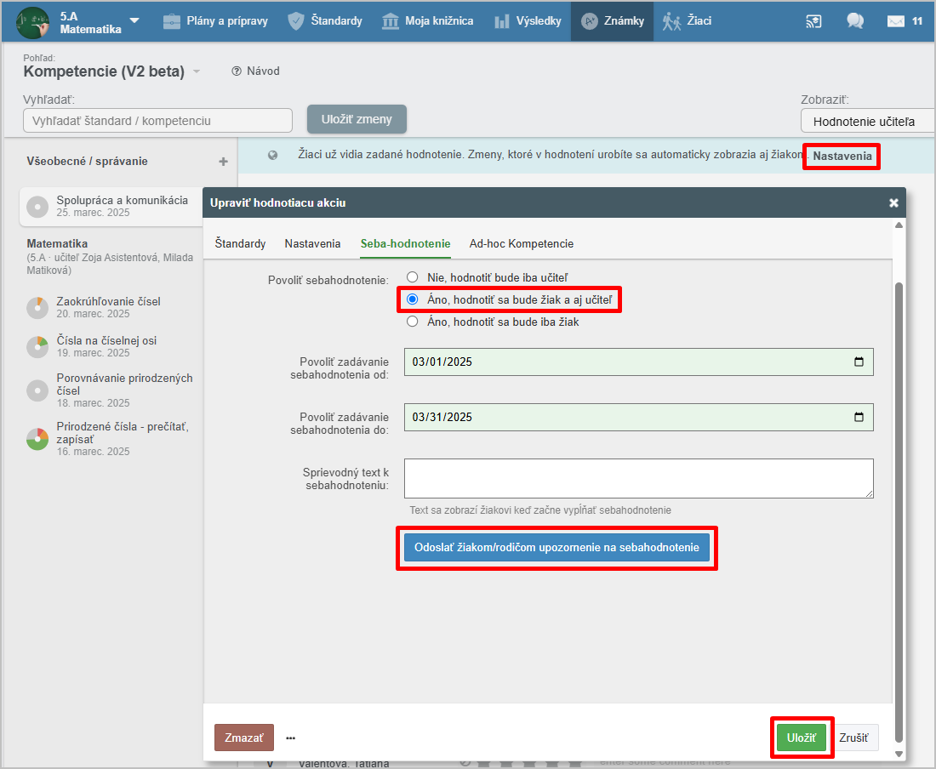Click Odoslať žiakom/rodičom upozornenie na sebahodnotenie
This screenshot has width=936, height=769.
pos(556,548)
